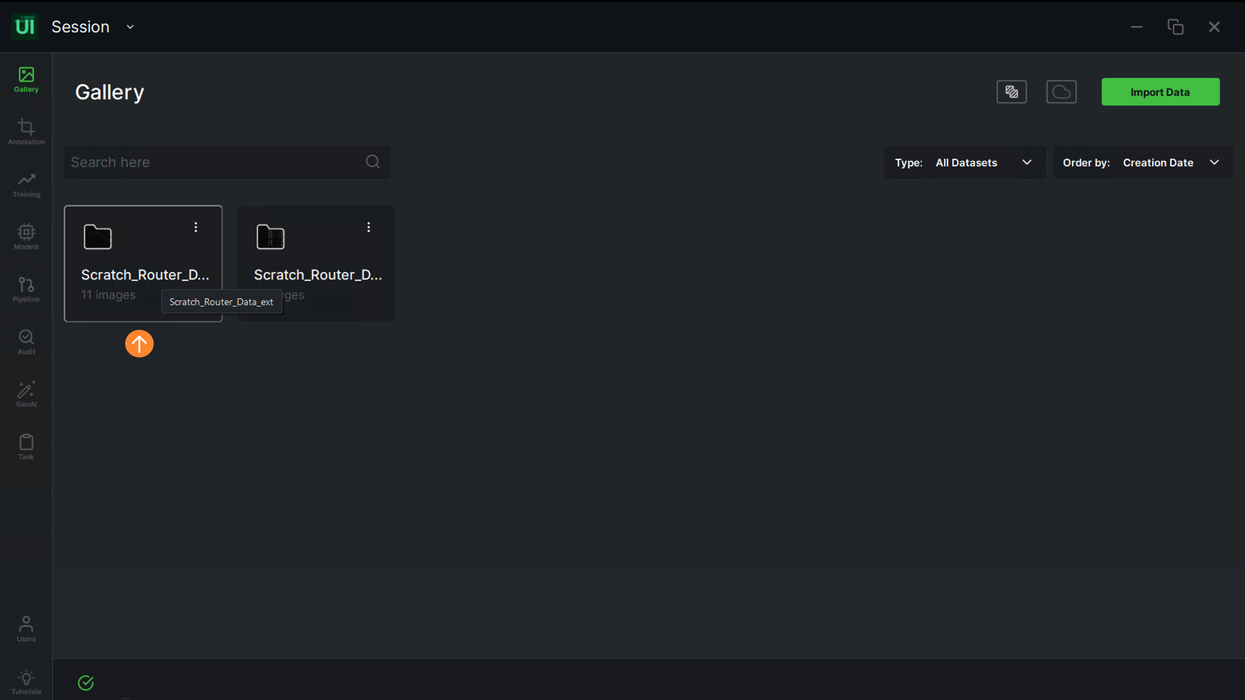Open the Task sidebar item
Image resolution: width=1245 pixels, height=700 pixels.
[x=26, y=447]
